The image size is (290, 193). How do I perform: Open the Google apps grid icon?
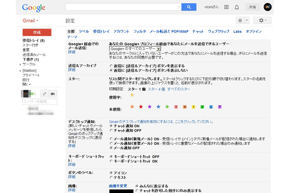[x=227, y=7]
